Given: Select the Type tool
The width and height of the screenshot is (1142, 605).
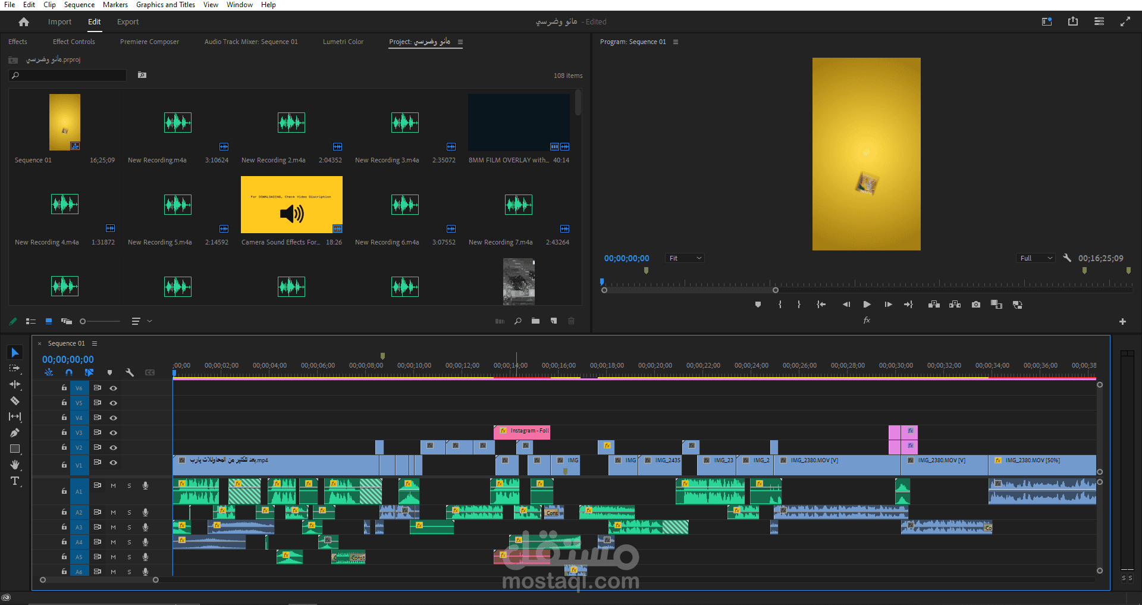Looking at the screenshot, I should pyautogui.click(x=15, y=481).
